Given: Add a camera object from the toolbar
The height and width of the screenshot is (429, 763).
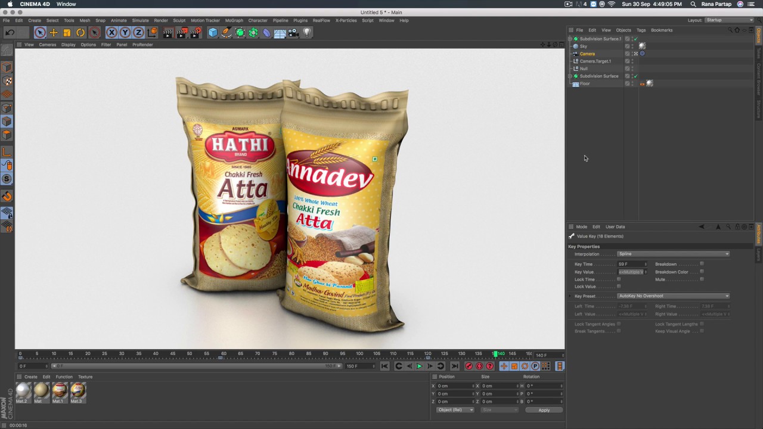Looking at the screenshot, I should tap(293, 33).
